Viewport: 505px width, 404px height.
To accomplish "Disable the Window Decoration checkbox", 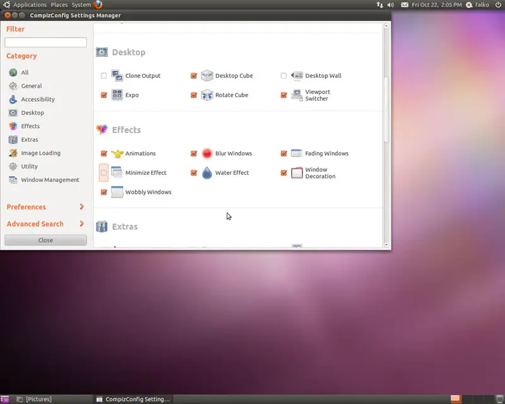I will coord(283,173).
